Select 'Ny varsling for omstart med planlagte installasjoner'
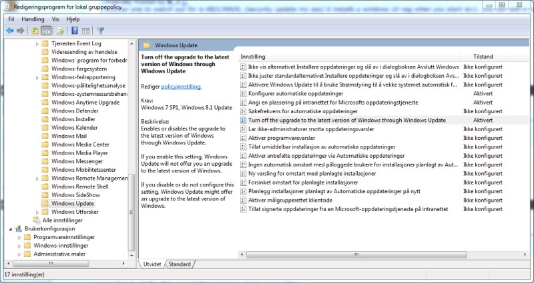This screenshot has width=534, height=283. 312,174
